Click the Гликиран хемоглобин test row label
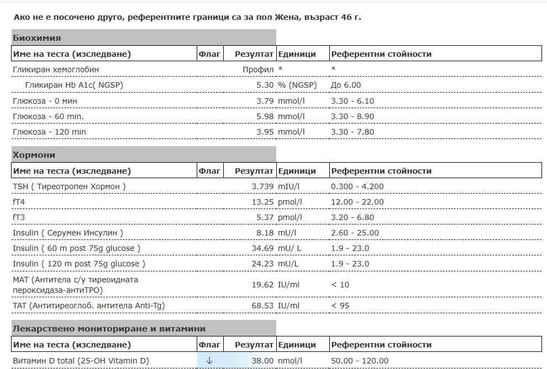Viewport: 547px width, 369px height. [x=56, y=69]
